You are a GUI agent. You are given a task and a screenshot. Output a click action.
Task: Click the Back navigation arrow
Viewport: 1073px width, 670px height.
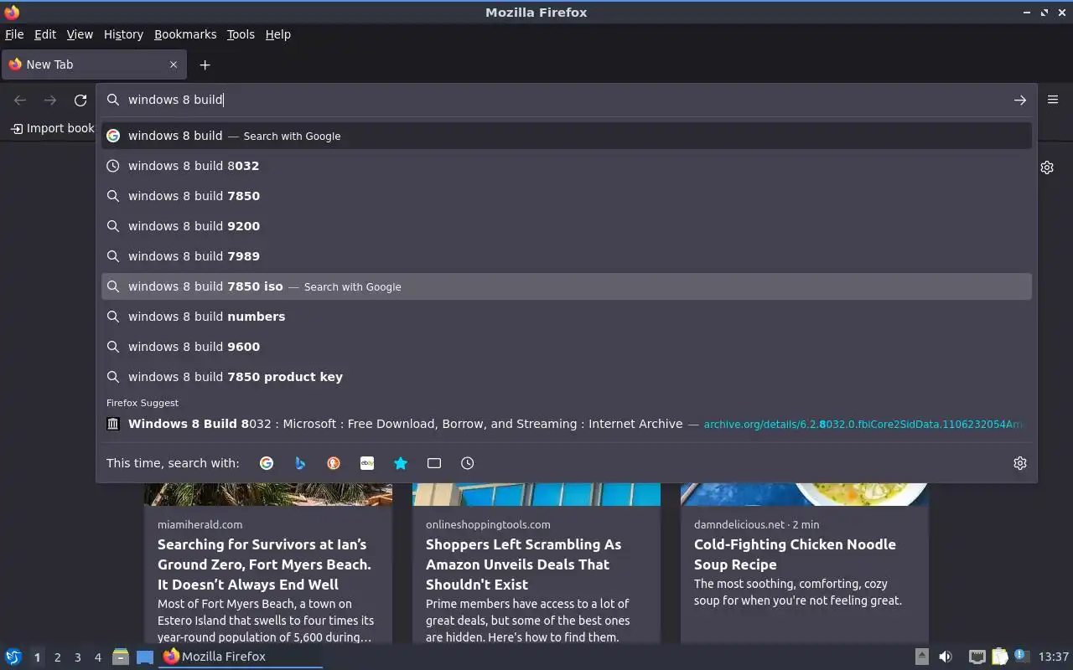pyautogui.click(x=20, y=100)
